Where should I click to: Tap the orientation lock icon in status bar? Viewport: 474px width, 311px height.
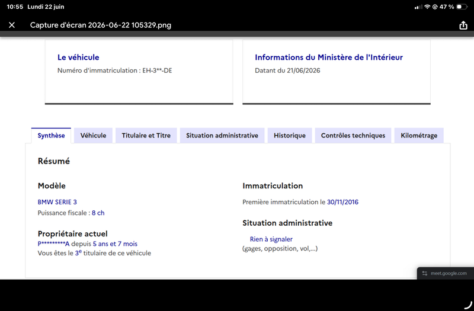point(435,7)
